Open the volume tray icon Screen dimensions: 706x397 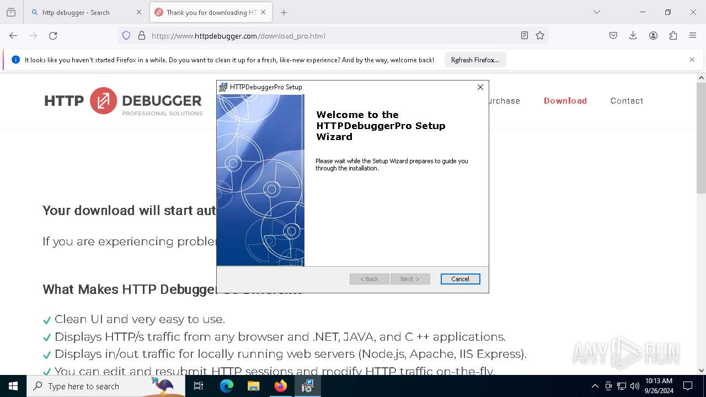click(x=635, y=387)
